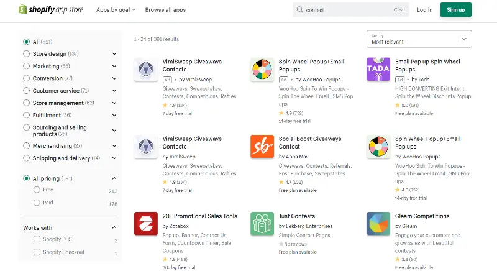Click the 1 - 24 of 391 results text
Image resolution: width=497 pixels, height=271 pixels.
pyautogui.click(x=157, y=39)
